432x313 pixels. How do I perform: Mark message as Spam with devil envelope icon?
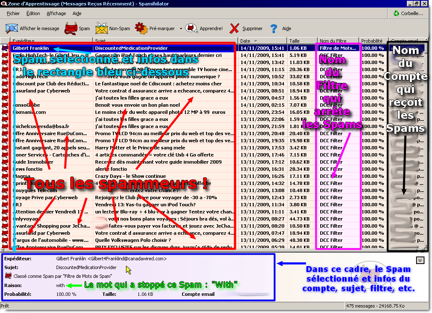(71, 28)
